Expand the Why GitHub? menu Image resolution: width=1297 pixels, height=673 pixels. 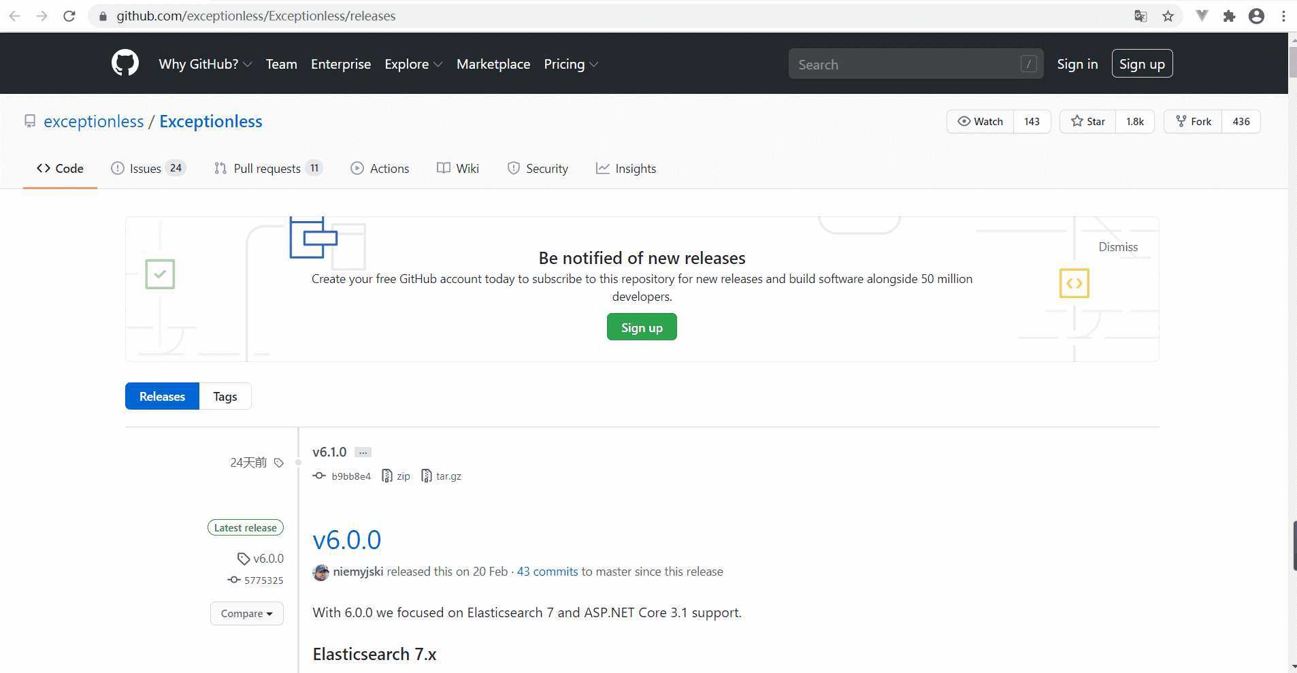pyautogui.click(x=206, y=64)
